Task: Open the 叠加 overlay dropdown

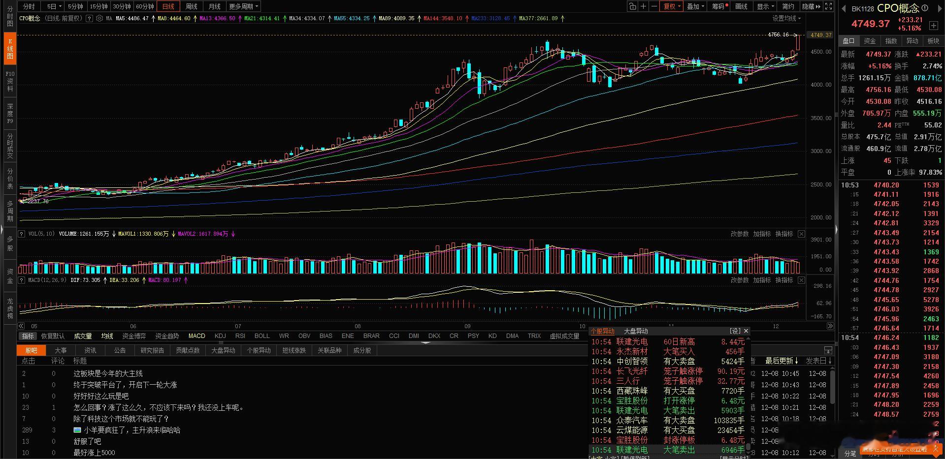Action: [x=696, y=6]
